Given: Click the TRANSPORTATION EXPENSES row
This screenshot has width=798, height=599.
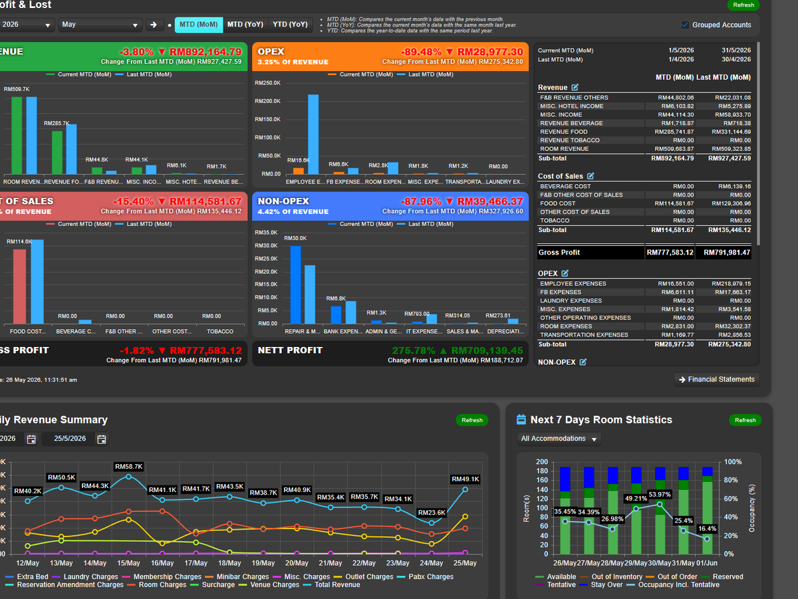Looking at the screenshot, I should tap(645, 335).
